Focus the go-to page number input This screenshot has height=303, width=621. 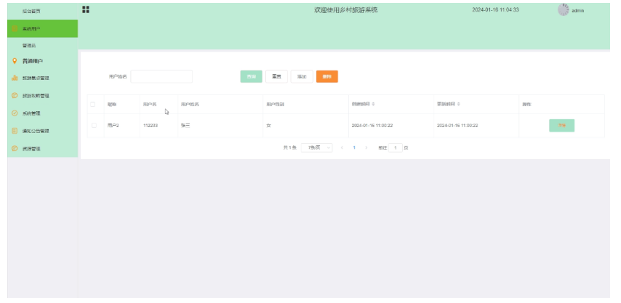point(396,148)
